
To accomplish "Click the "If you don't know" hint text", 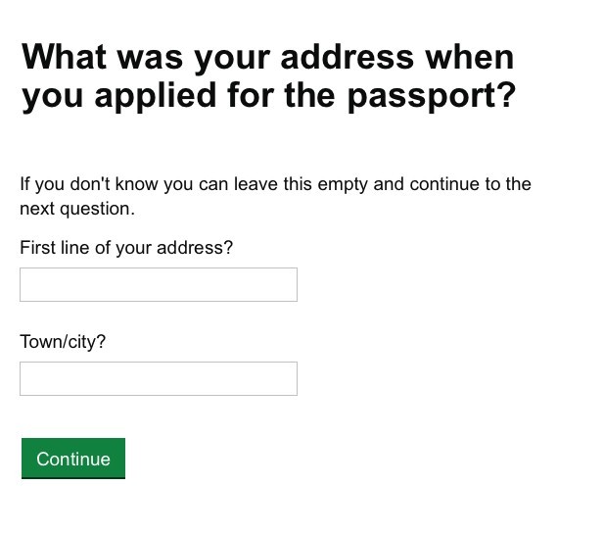I will point(275,196).
